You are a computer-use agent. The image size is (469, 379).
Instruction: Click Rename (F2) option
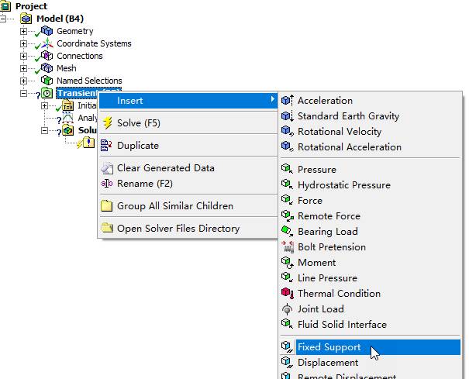tap(144, 184)
